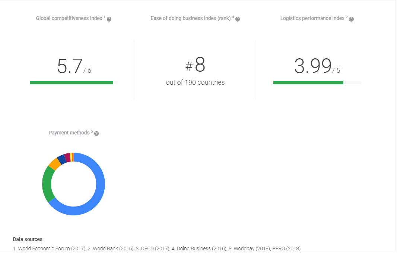Open help tooltip for Ease of doing business
This screenshot has width=397, height=260.
tap(238, 19)
